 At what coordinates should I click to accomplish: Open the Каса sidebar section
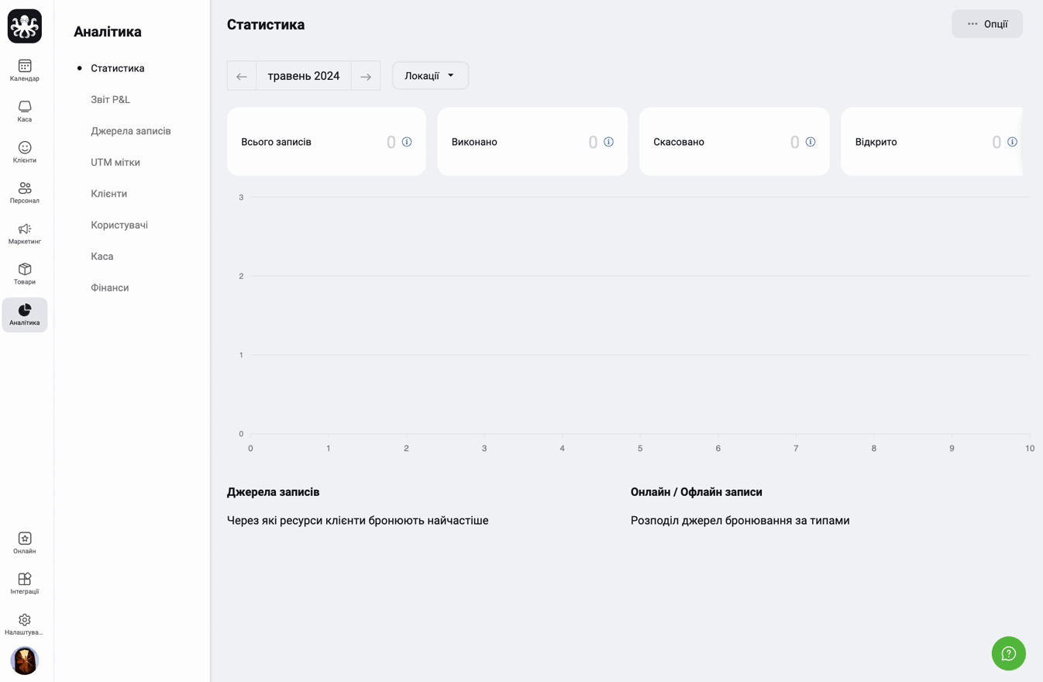[25, 111]
